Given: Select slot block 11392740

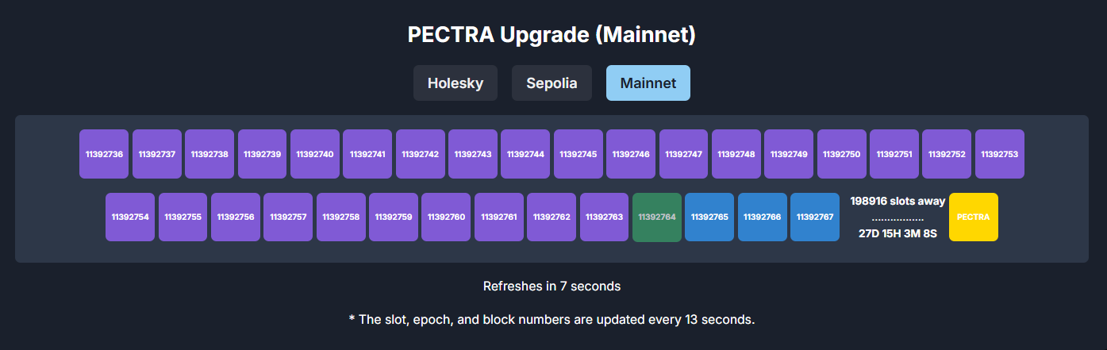Looking at the screenshot, I should pyautogui.click(x=314, y=154).
